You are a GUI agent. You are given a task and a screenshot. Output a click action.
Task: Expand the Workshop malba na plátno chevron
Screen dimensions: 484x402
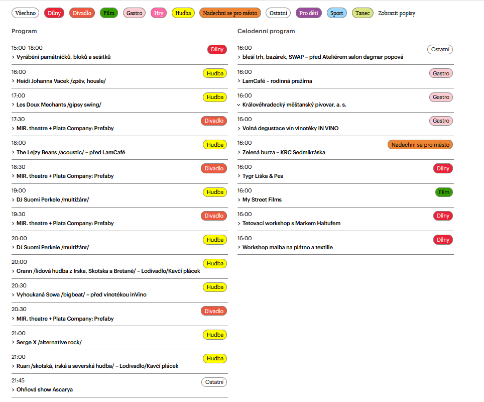point(239,248)
